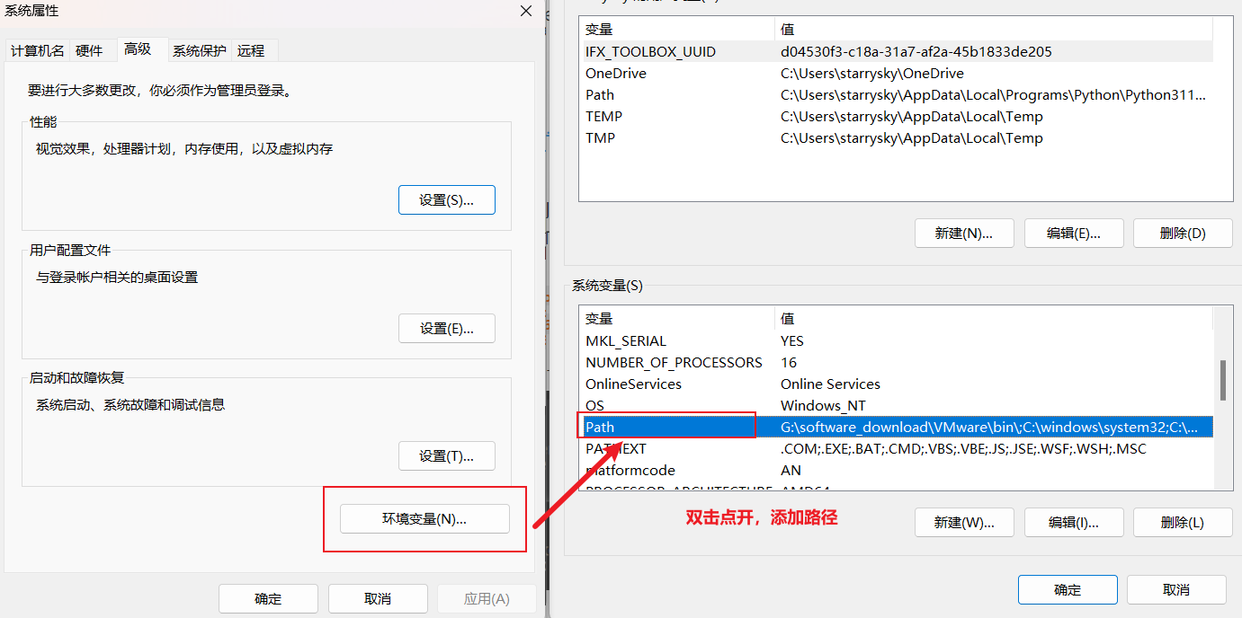This screenshot has width=1242, height=618.
Task: Click the 变量 column header in user variables
Action: click(676, 30)
